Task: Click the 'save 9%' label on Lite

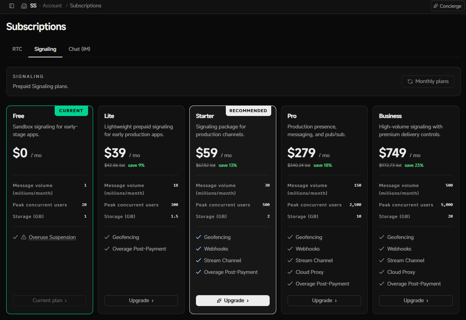Action: [x=136, y=165]
